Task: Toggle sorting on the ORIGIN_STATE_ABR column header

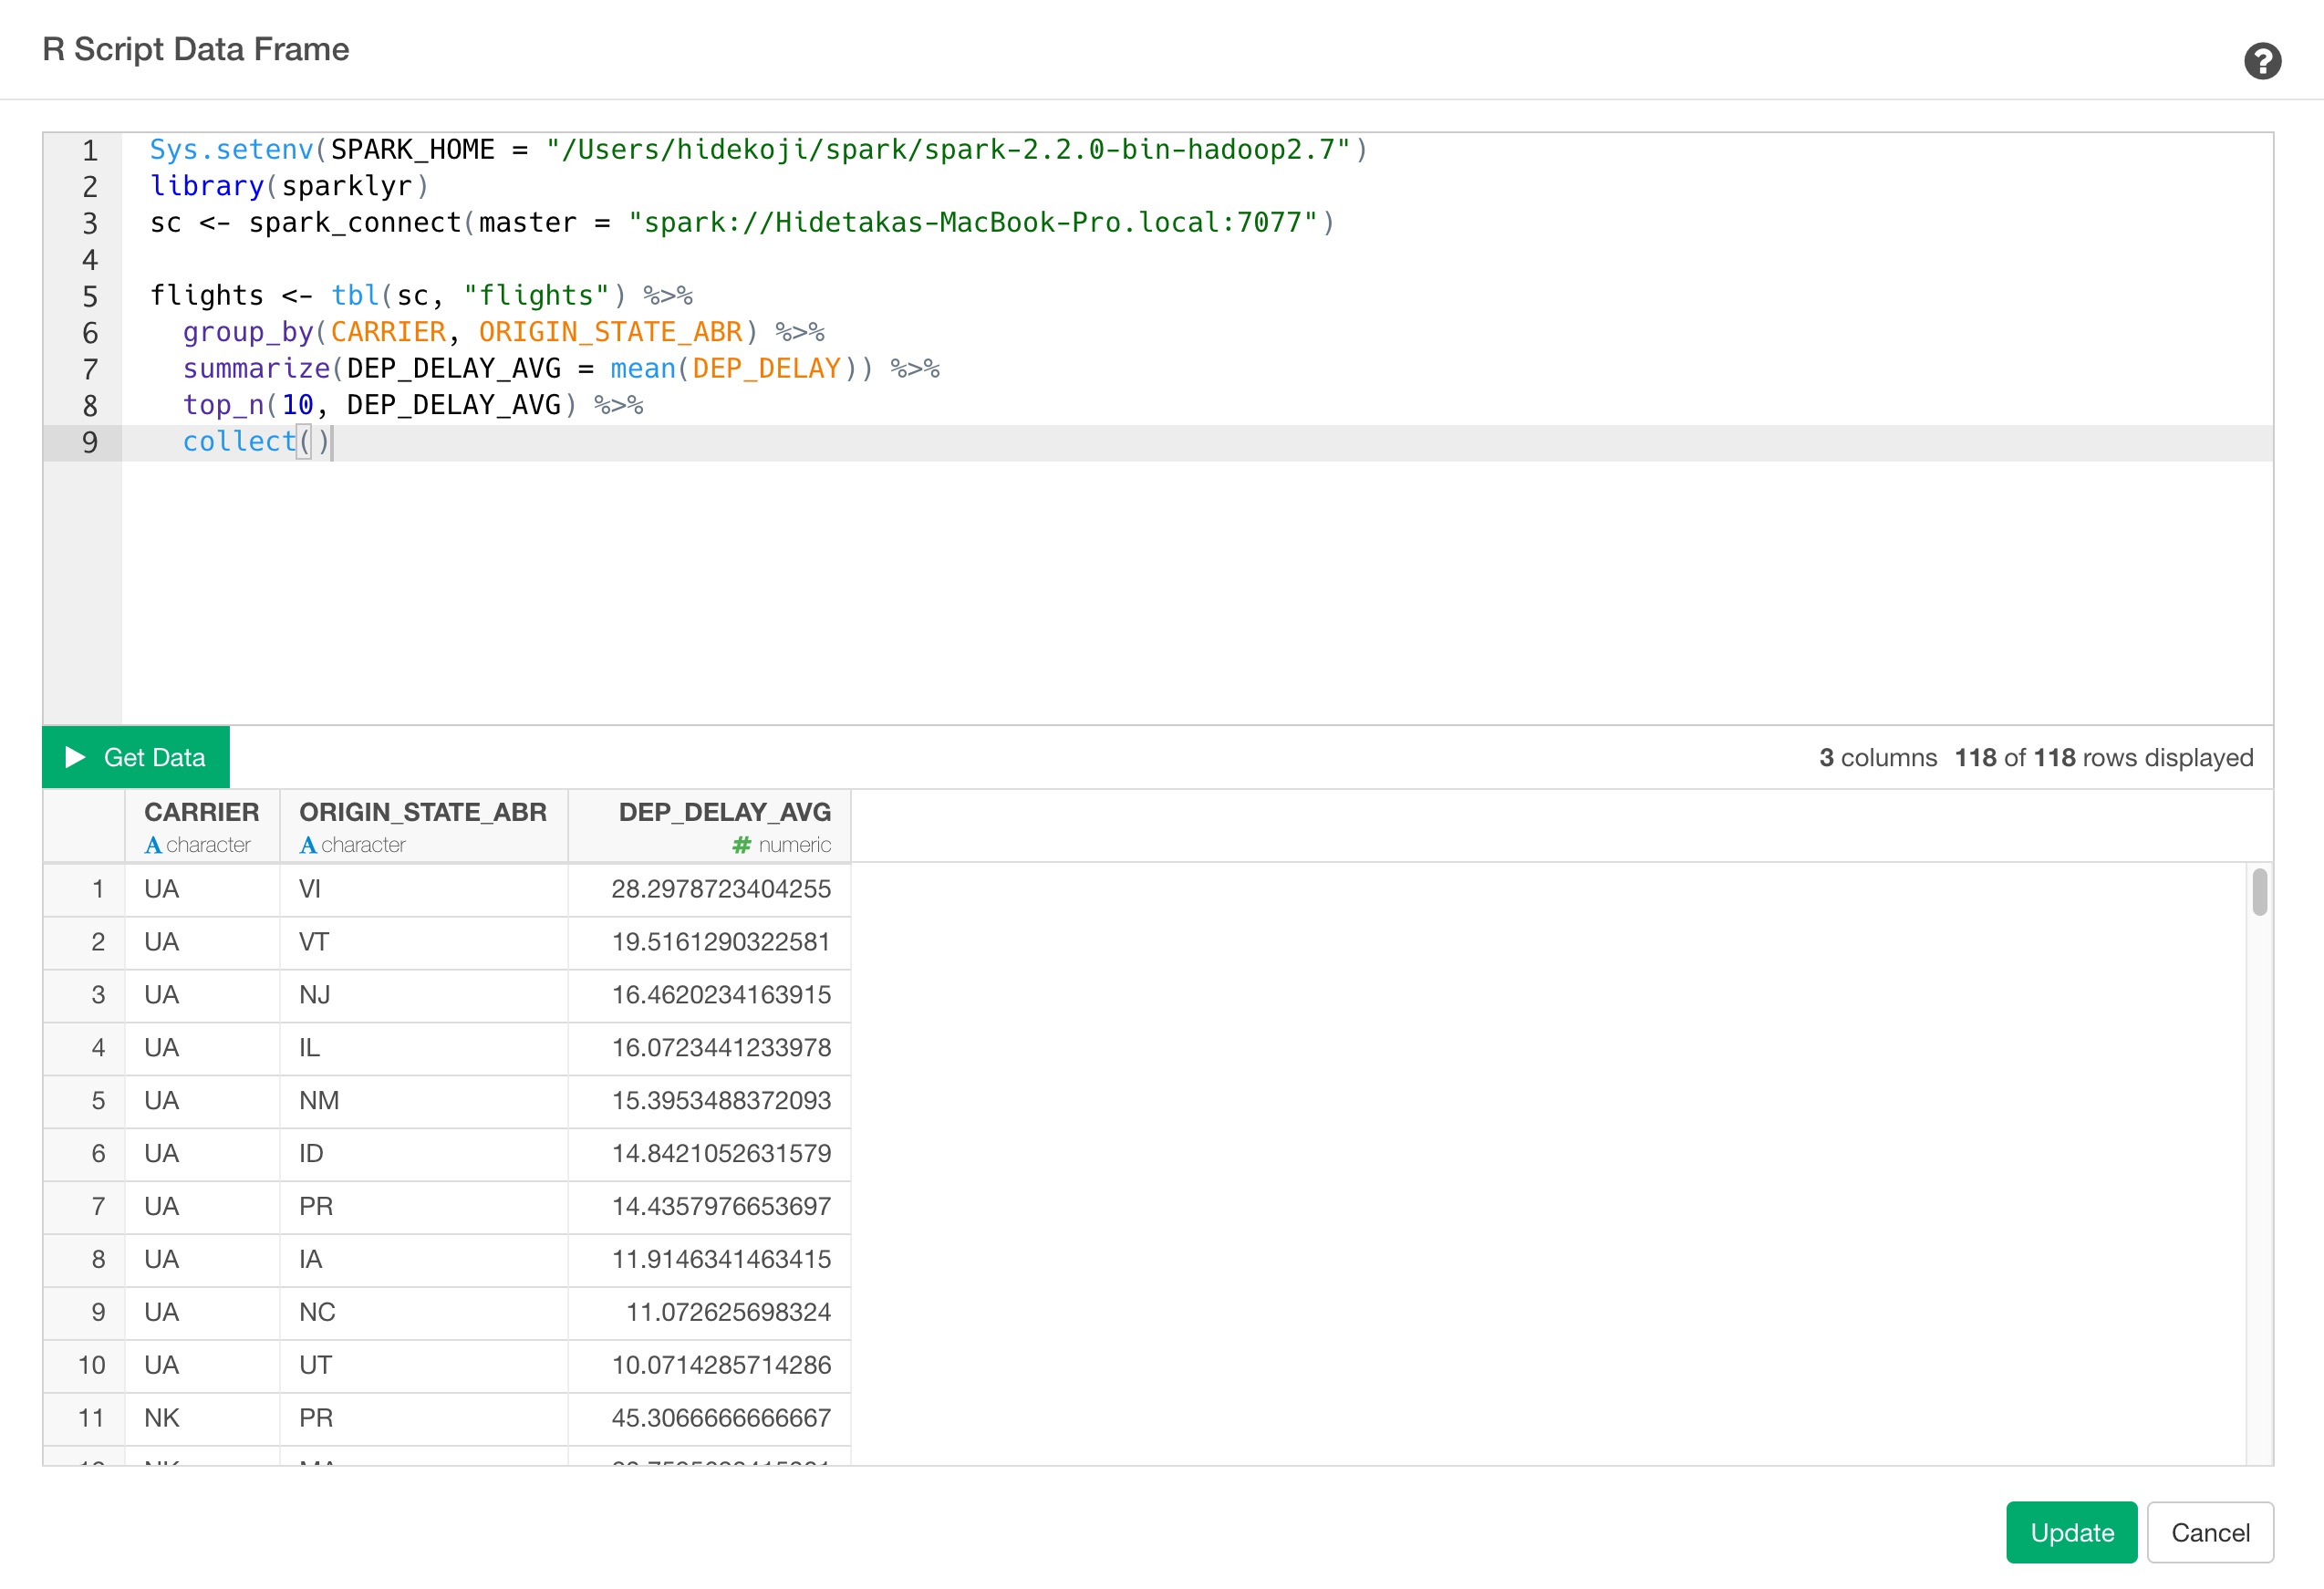Action: point(424,812)
